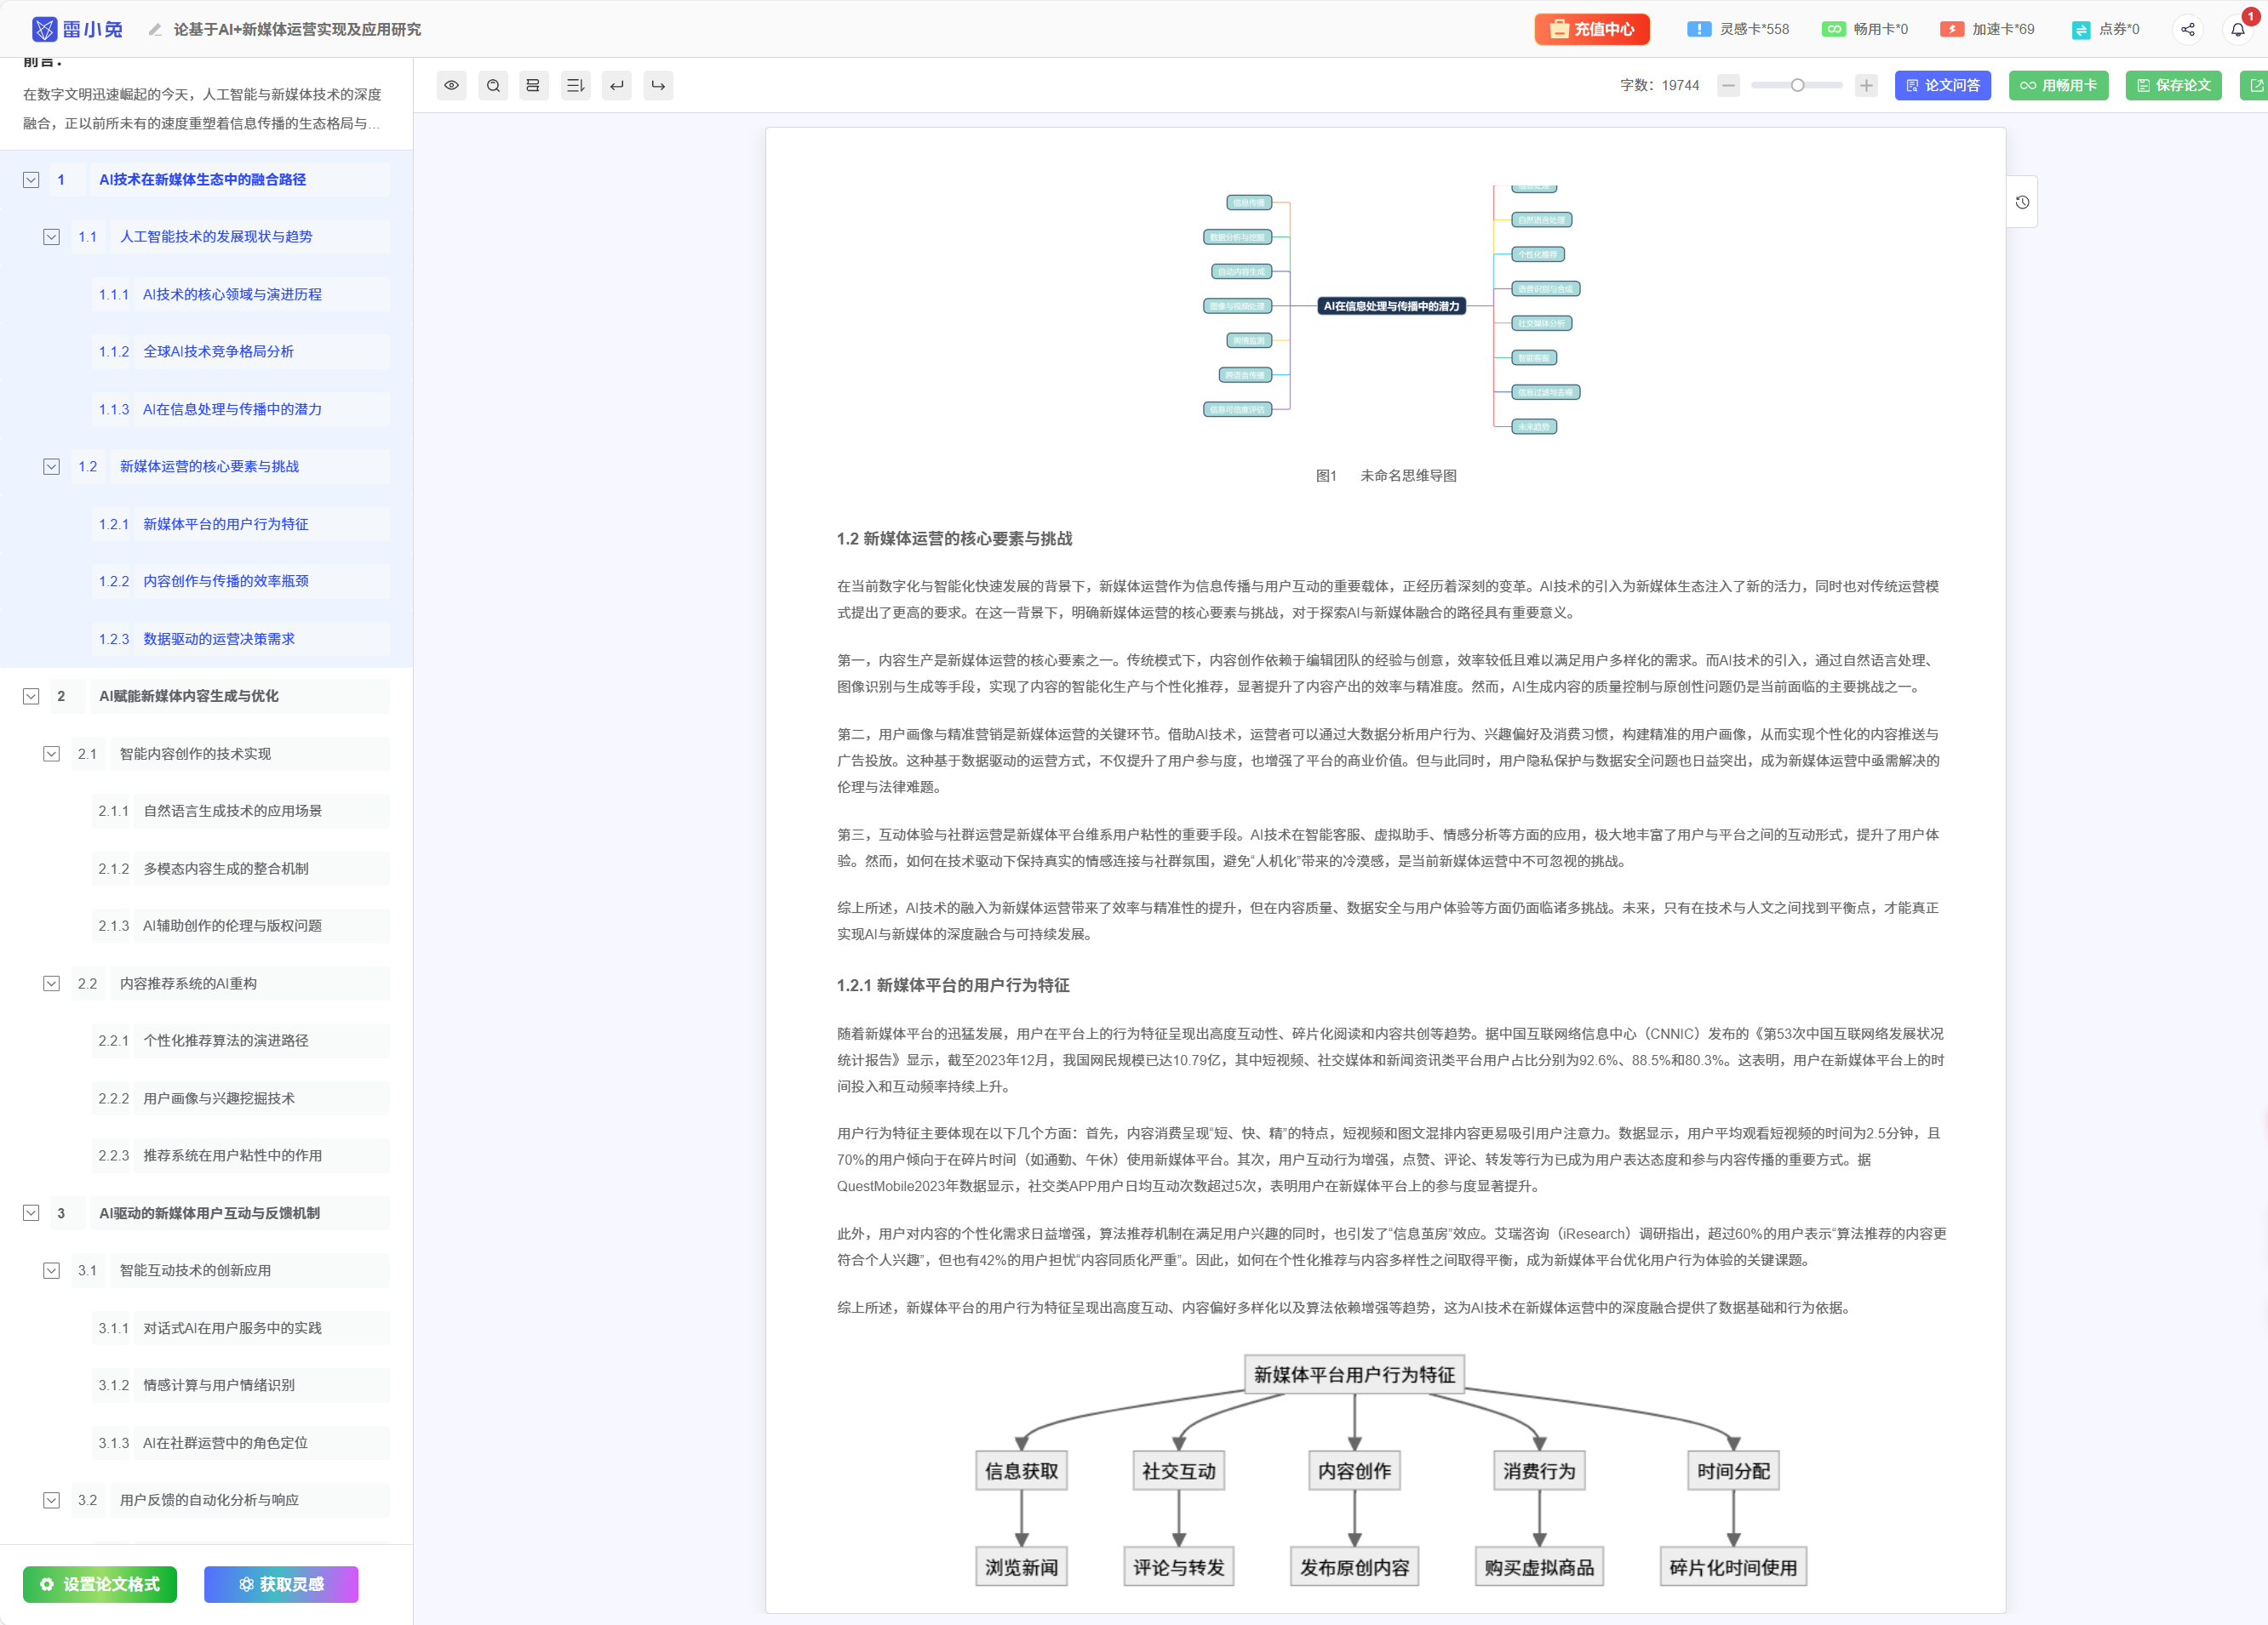Click the pencil edit icon beside title
The image size is (2268, 1625).
[155, 30]
